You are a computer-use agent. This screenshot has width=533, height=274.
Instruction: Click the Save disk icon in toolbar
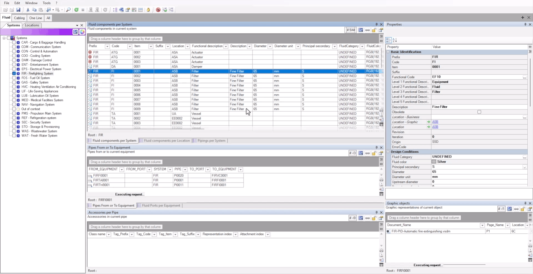coord(18,10)
